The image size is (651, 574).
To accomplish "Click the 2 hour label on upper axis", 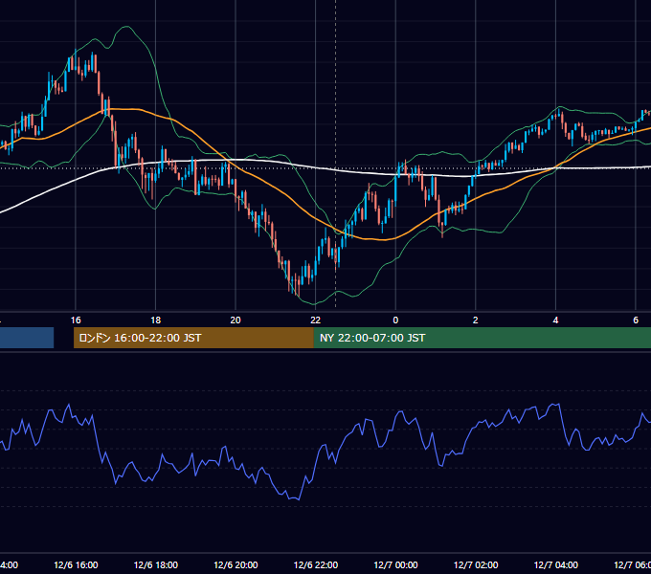I will point(476,320).
